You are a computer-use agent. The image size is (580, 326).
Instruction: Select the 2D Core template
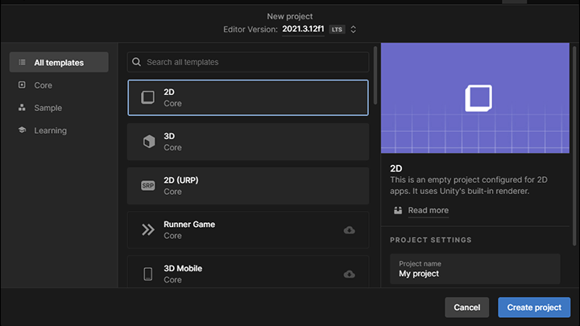248,97
